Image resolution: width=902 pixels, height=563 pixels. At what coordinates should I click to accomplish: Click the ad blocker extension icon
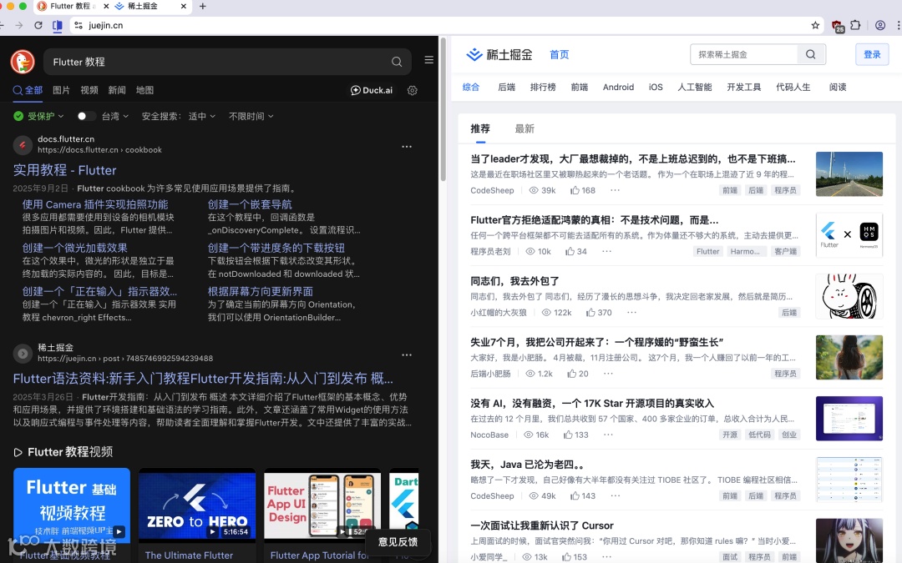click(x=838, y=26)
